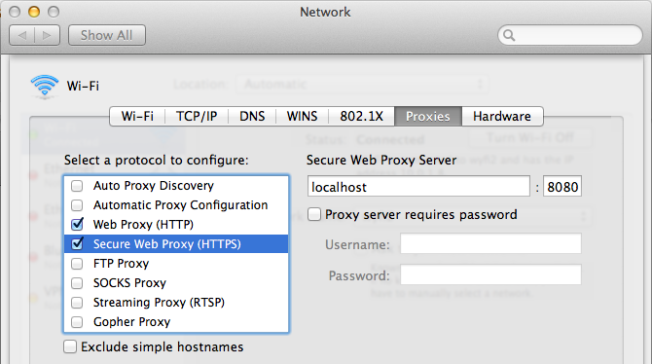Click the proxy server localhost field
652x364 pixels.
click(x=418, y=186)
